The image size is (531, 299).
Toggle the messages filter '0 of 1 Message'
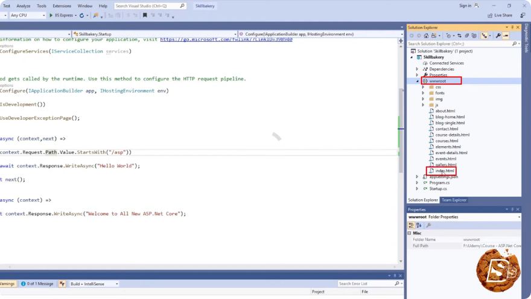pyautogui.click(x=37, y=284)
